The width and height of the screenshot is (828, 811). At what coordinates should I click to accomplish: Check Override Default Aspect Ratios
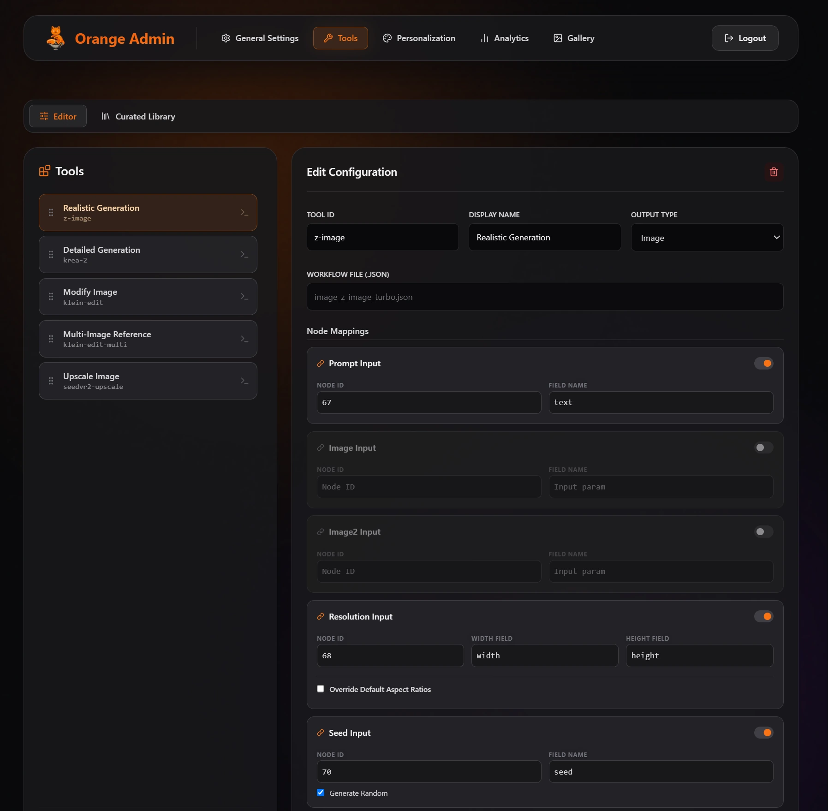point(321,689)
